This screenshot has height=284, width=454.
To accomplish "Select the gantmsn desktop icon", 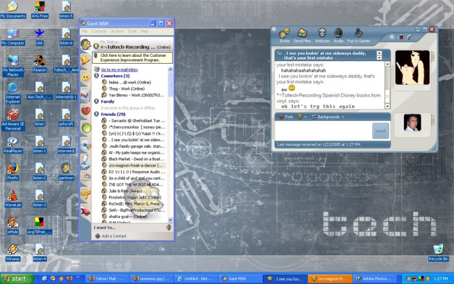I will click(66, 172).
